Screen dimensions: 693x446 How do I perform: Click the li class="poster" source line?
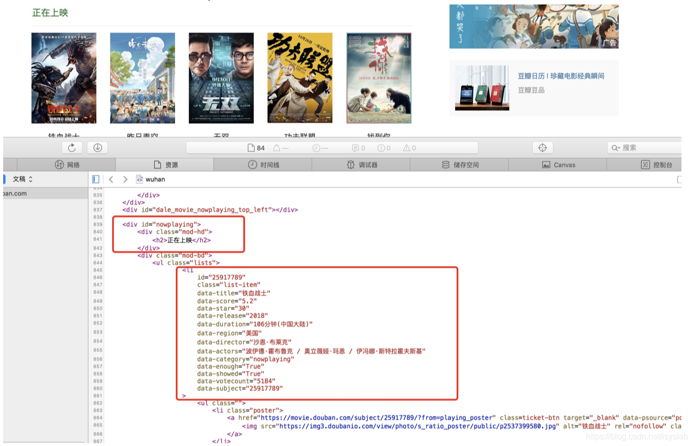pyautogui.click(x=247, y=410)
